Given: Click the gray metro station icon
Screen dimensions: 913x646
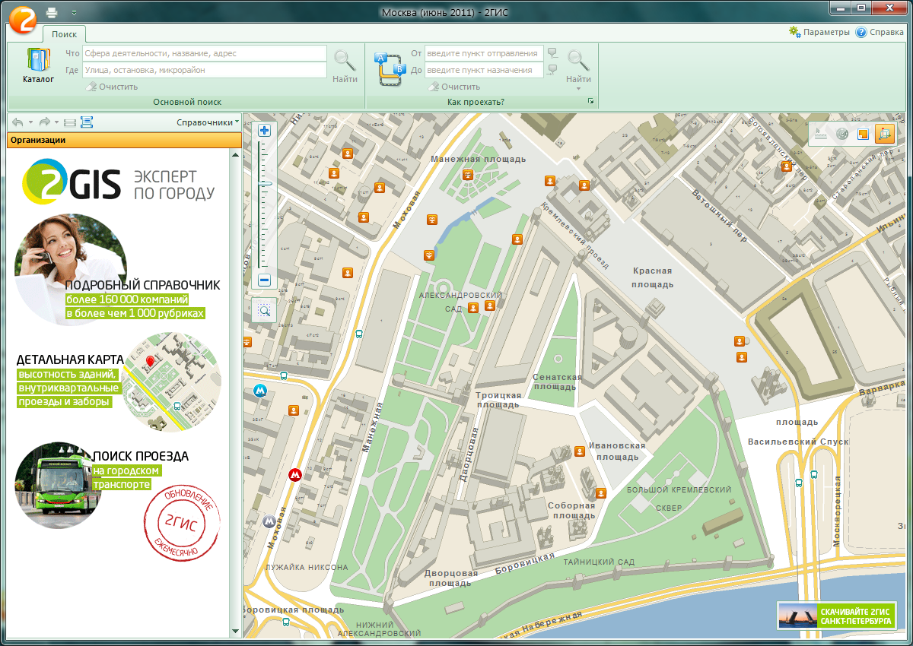Looking at the screenshot, I should pos(269,521).
